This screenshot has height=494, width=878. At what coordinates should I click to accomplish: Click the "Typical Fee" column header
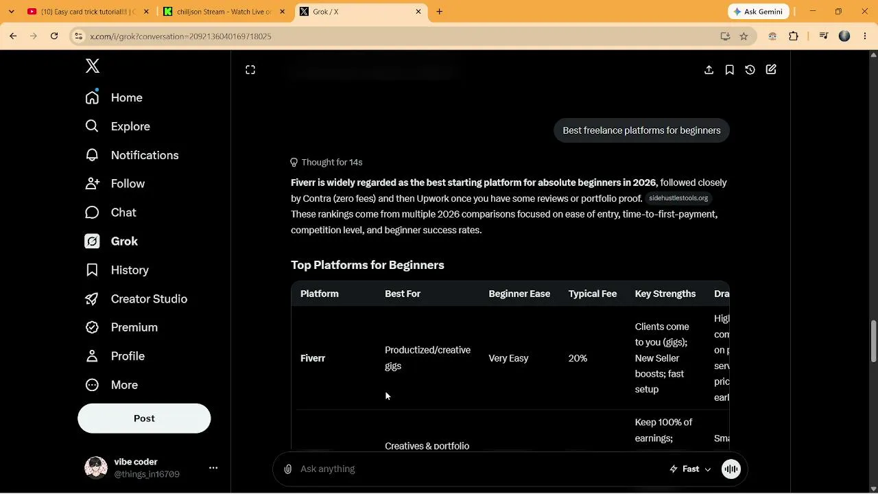593,294
